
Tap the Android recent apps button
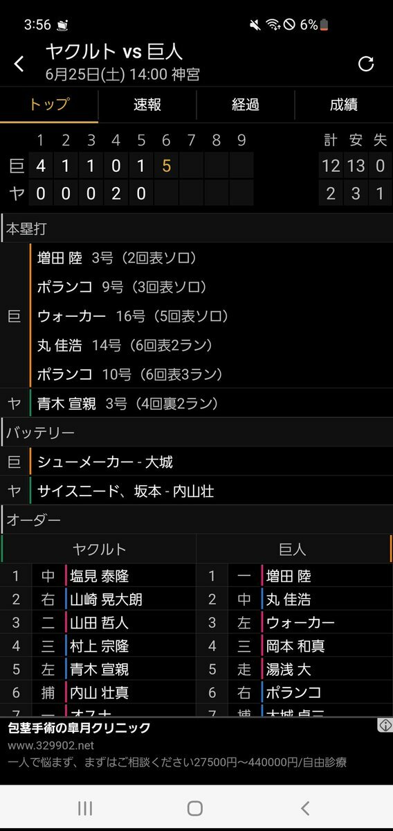(x=84, y=807)
